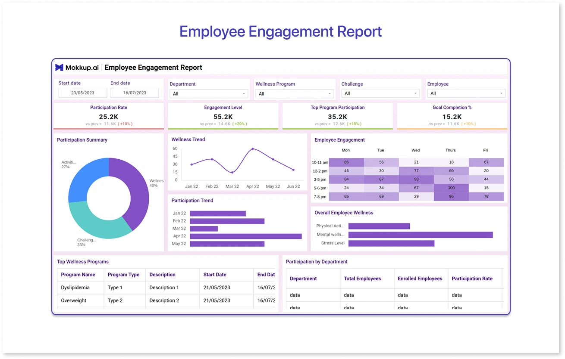Click the Jan 22 bar in Participation Trend
This screenshot has width=565, height=359.
[x=218, y=214]
